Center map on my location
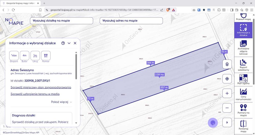The width and height of the screenshot is (255, 135). [227, 79]
